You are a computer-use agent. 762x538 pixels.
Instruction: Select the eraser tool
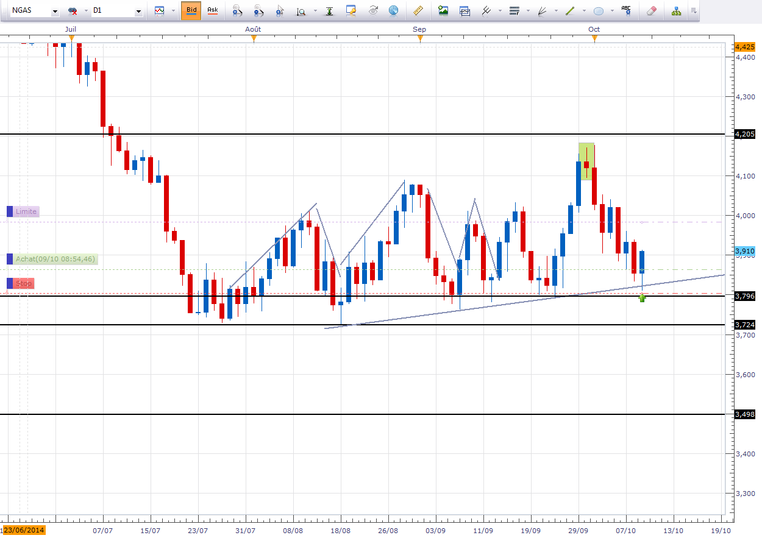pos(651,10)
